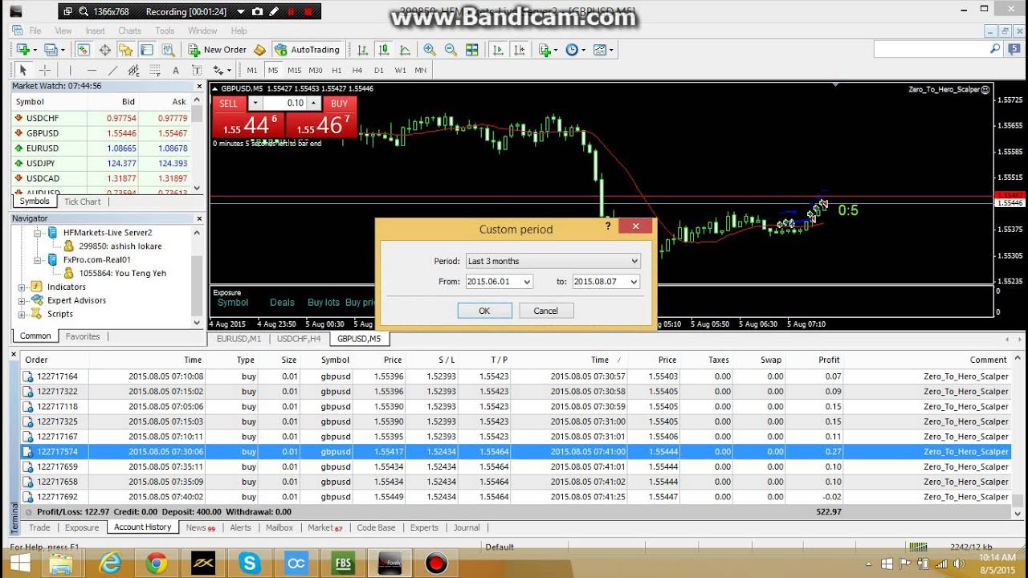This screenshot has width=1028, height=578.
Task: Select the trendline drawing tool
Action: pyautogui.click(x=112, y=70)
